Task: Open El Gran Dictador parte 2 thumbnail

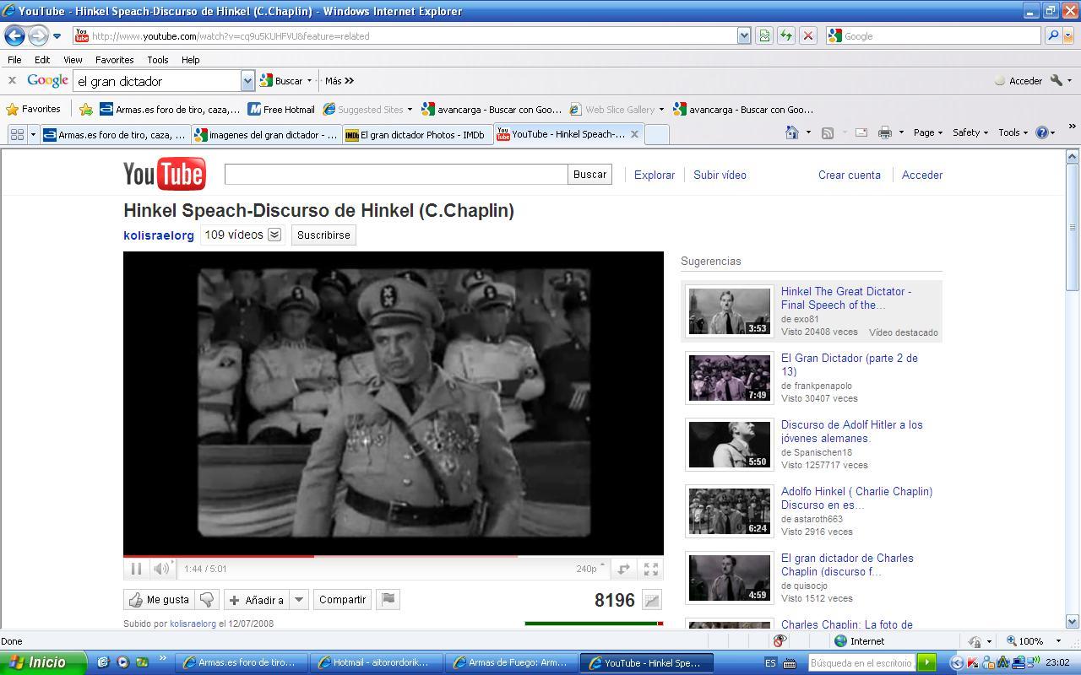Action: (729, 378)
